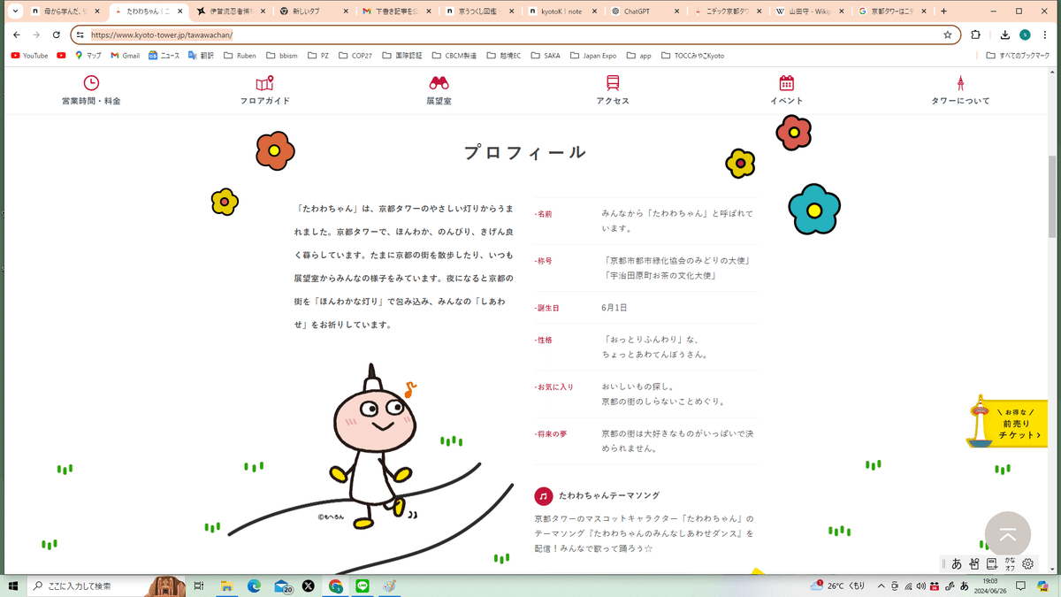Open Windows Start menu
The height and width of the screenshot is (597, 1061).
pos(13,586)
